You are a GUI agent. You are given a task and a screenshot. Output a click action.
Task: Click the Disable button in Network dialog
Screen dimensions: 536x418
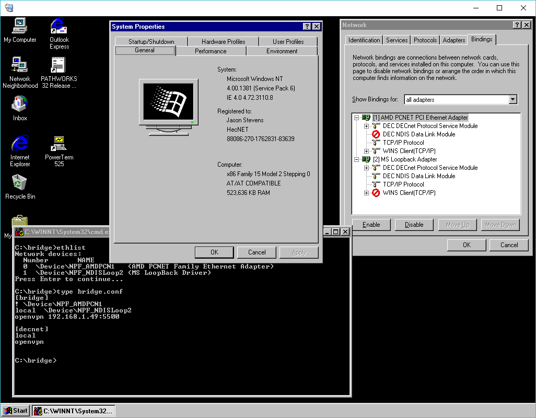coord(414,225)
